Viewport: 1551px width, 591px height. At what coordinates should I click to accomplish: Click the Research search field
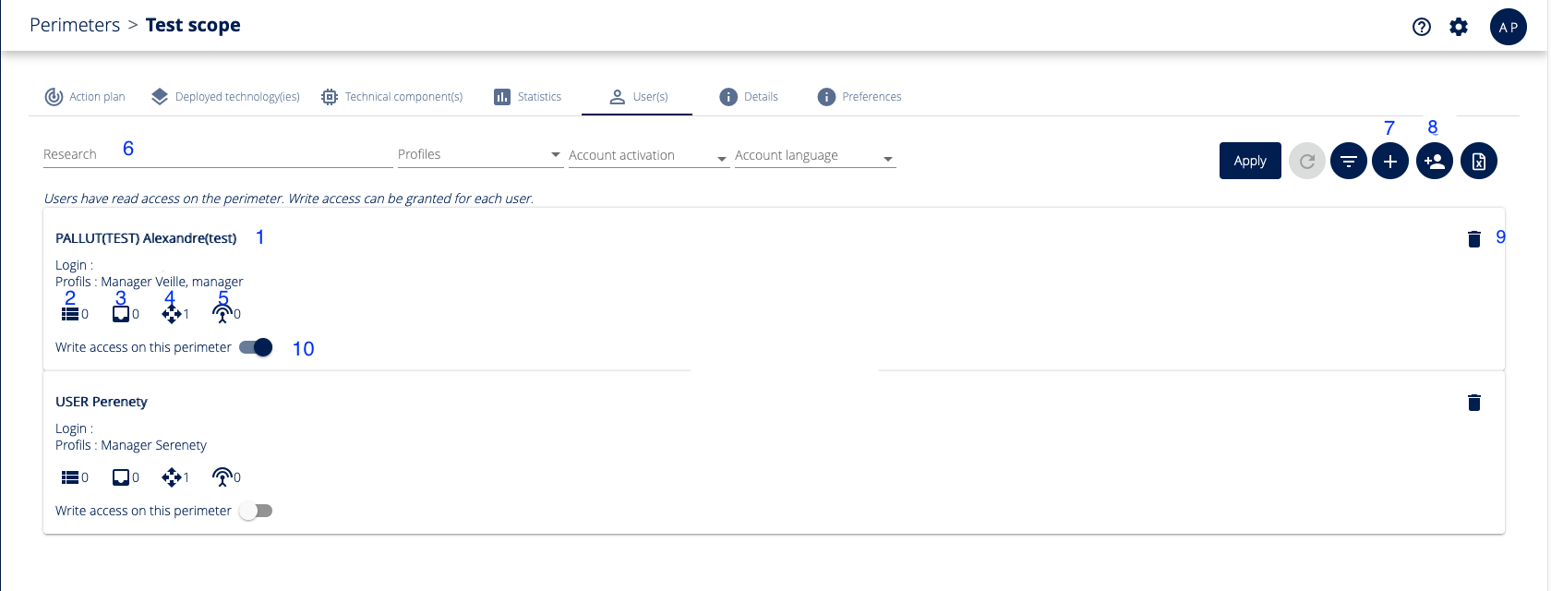click(x=217, y=154)
